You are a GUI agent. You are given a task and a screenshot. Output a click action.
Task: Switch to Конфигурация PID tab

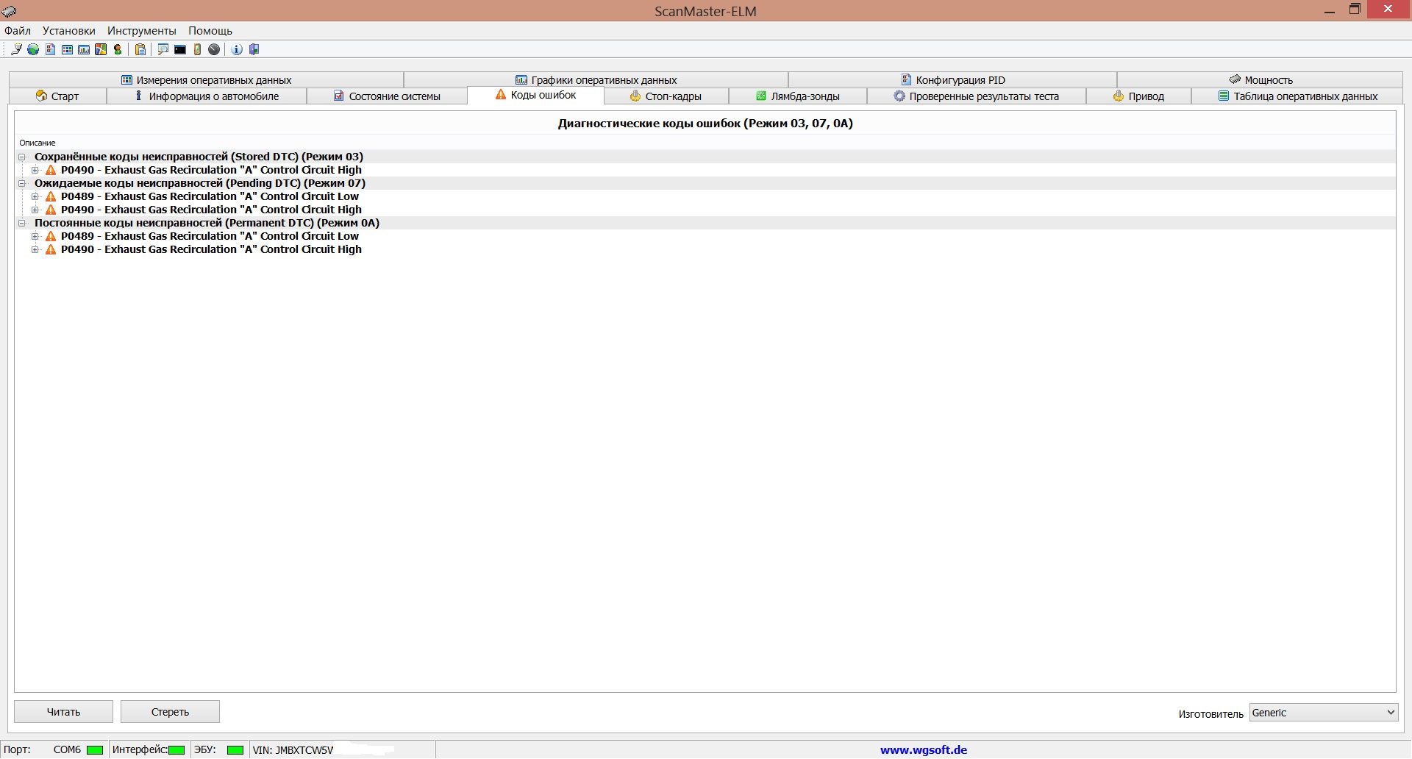point(953,80)
